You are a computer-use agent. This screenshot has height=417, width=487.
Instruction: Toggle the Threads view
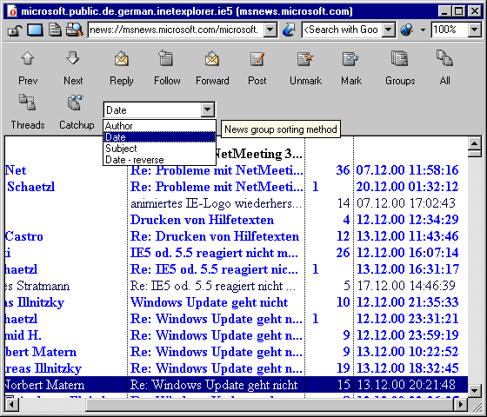[x=28, y=112]
